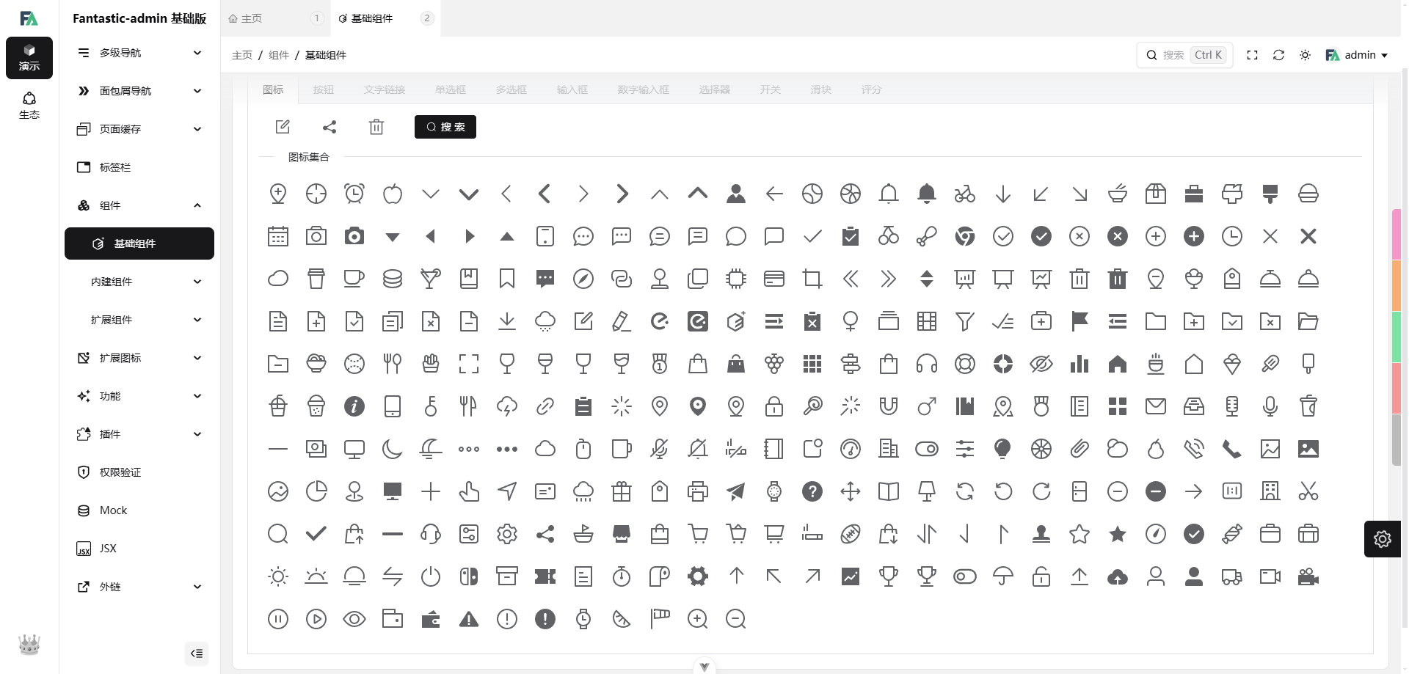Screen dimensions: 1409x674
Task: Select the padlock icon in the icon grid
Action: 774,406
